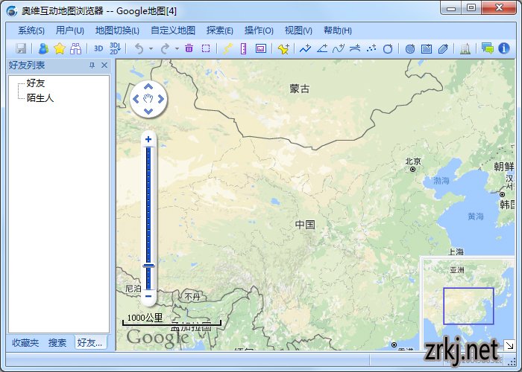This screenshot has height=372, width=522.
Task: Click the arc-with-line toolbar icon
Action: pyautogui.click(x=355, y=49)
